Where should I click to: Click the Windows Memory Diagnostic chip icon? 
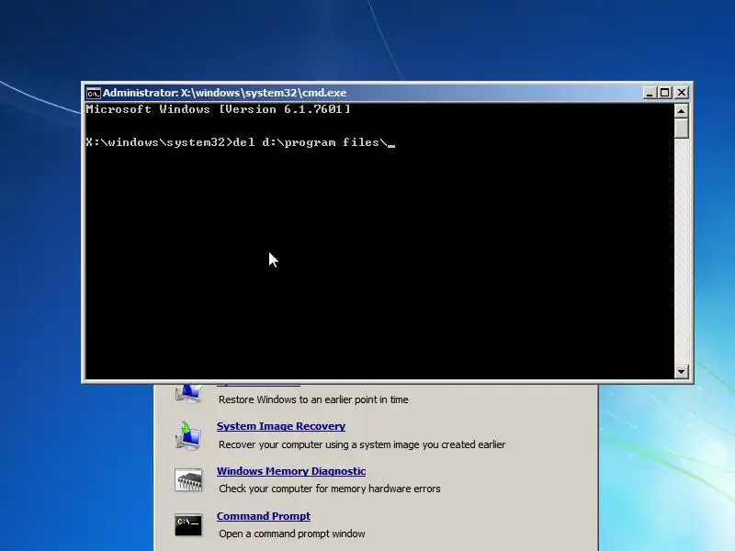tap(188, 479)
